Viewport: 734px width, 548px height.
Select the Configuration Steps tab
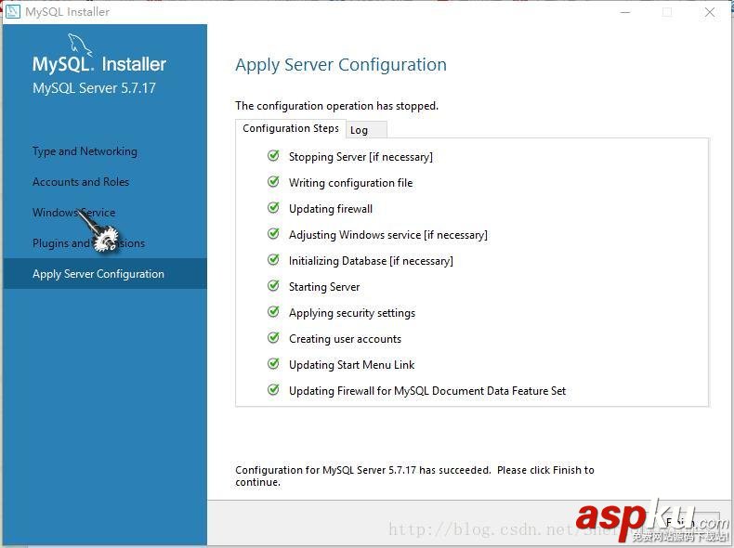click(290, 128)
